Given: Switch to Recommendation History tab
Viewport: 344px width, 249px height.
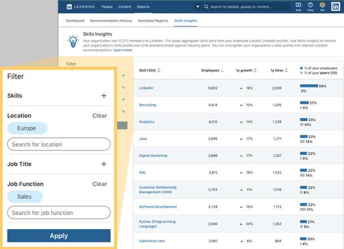Looking at the screenshot, I should [x=111, y=20].
